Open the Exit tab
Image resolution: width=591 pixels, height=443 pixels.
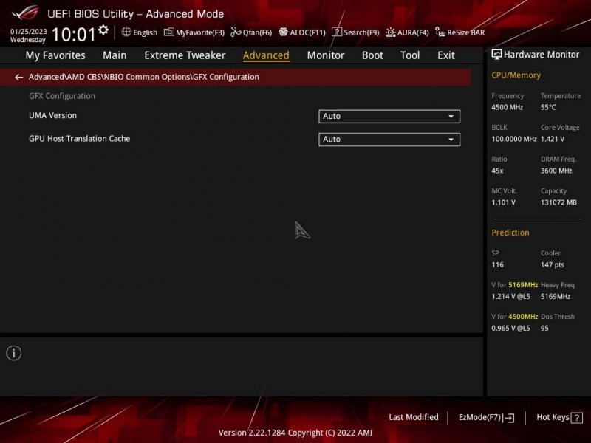click(446, 55)
